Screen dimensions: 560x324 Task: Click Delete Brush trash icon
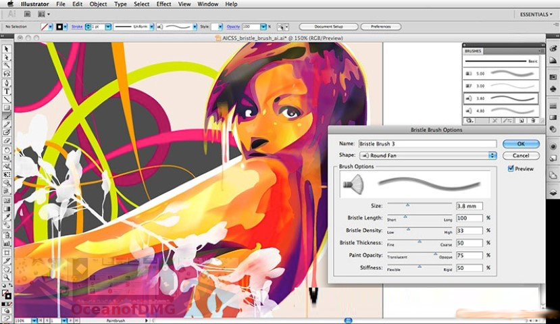(x=533, y=121)
